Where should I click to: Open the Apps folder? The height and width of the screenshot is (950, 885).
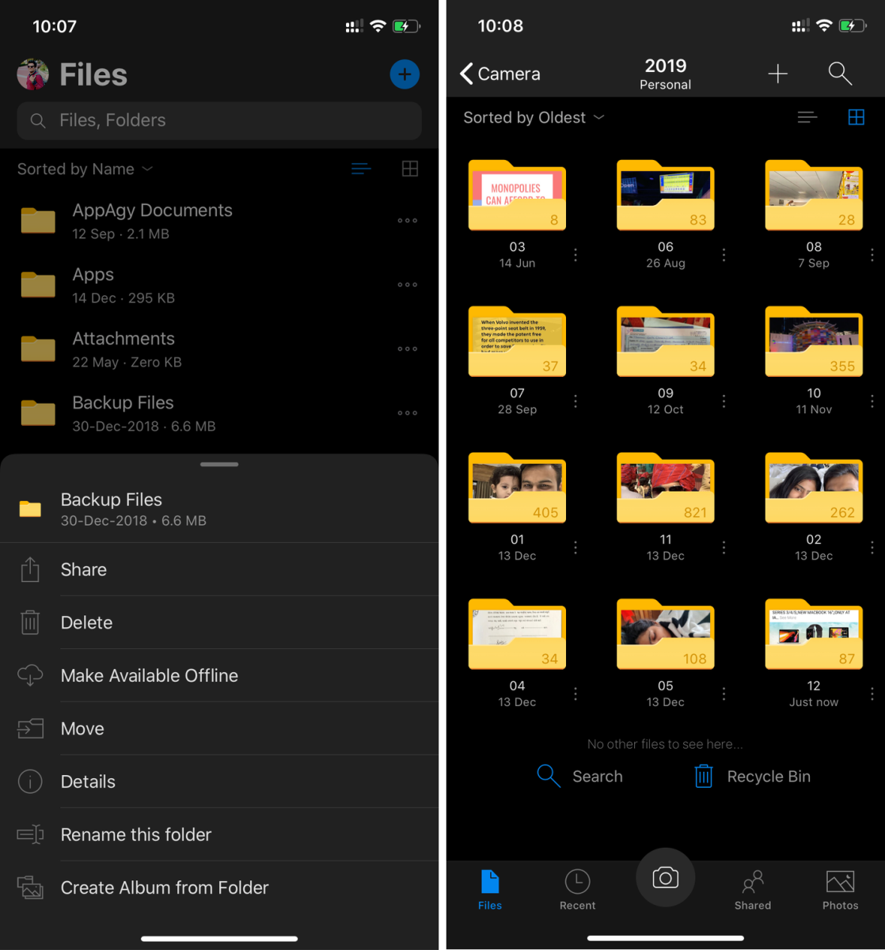pyautogui.click(x=219, y=285)
